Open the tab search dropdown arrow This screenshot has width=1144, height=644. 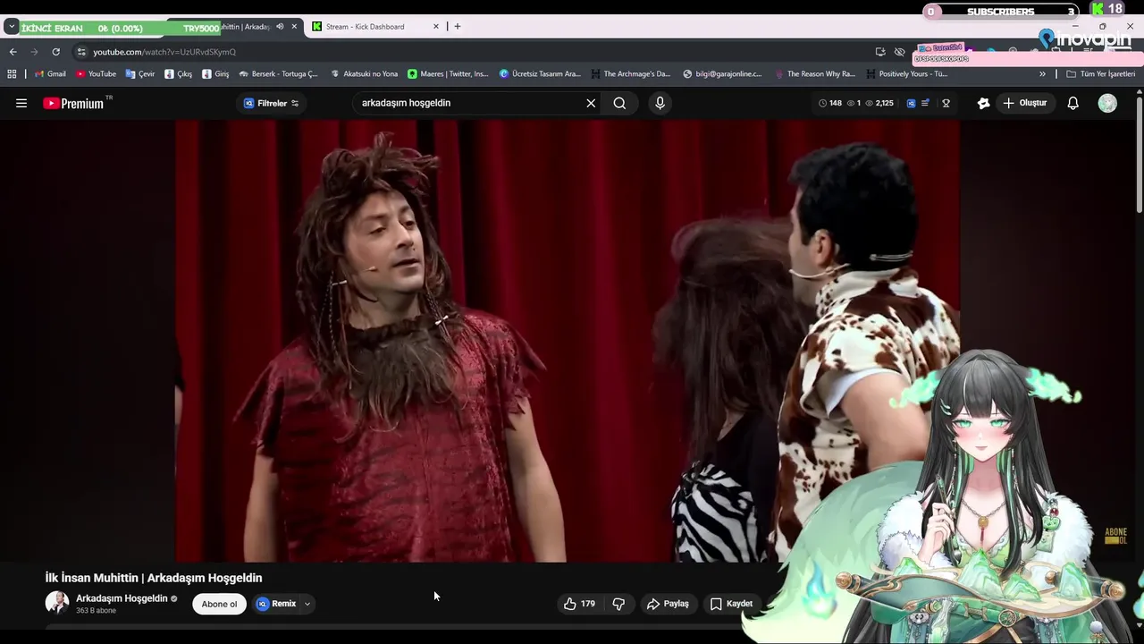pos(12,27)
